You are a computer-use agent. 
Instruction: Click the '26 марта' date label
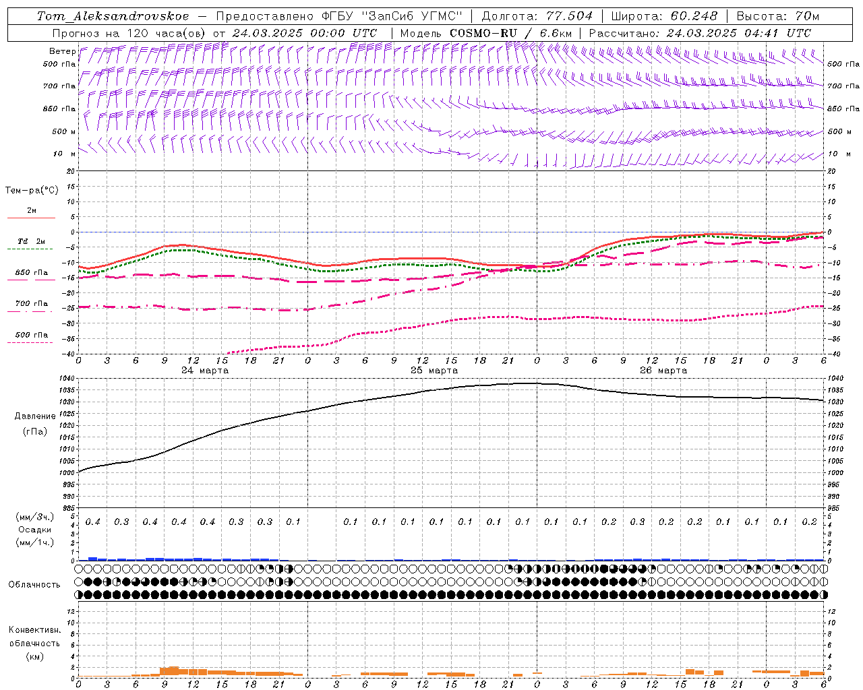pyautogui.click(x=663, y=371)
